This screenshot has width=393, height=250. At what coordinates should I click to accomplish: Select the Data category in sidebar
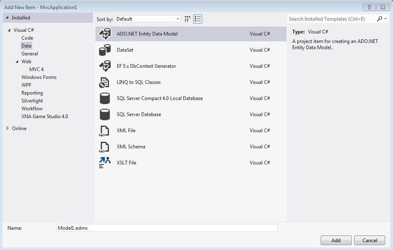point(26,45)
